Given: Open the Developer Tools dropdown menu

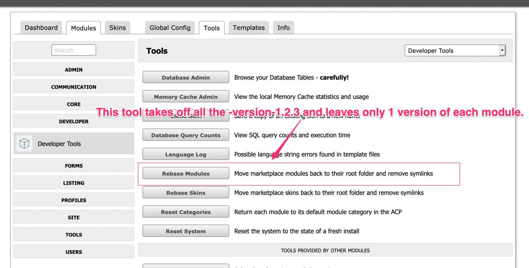Looking at the screenshot, I should (455, 51).
